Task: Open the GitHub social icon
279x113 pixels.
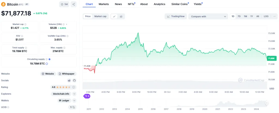Action: [x=74, y=81]
